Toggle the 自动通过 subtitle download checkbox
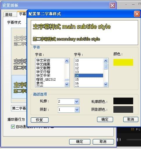Viewport: 141px width, 149px height. [13, 127]
